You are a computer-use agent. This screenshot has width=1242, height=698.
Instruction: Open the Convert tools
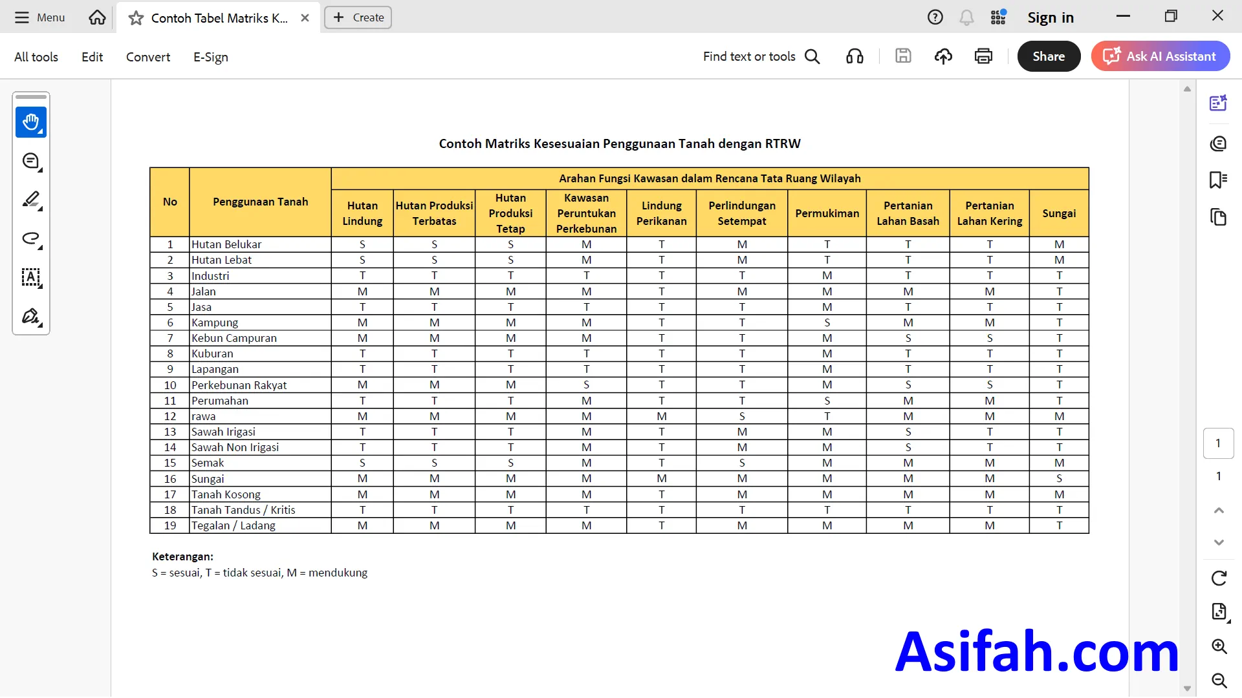tap(148, 57)
